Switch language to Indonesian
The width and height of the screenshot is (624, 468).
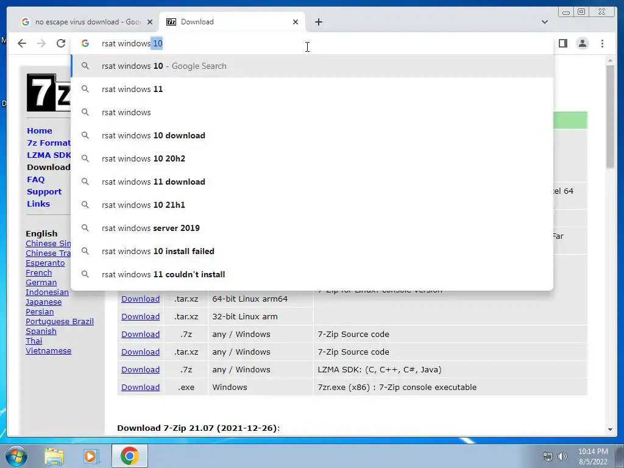47,292
